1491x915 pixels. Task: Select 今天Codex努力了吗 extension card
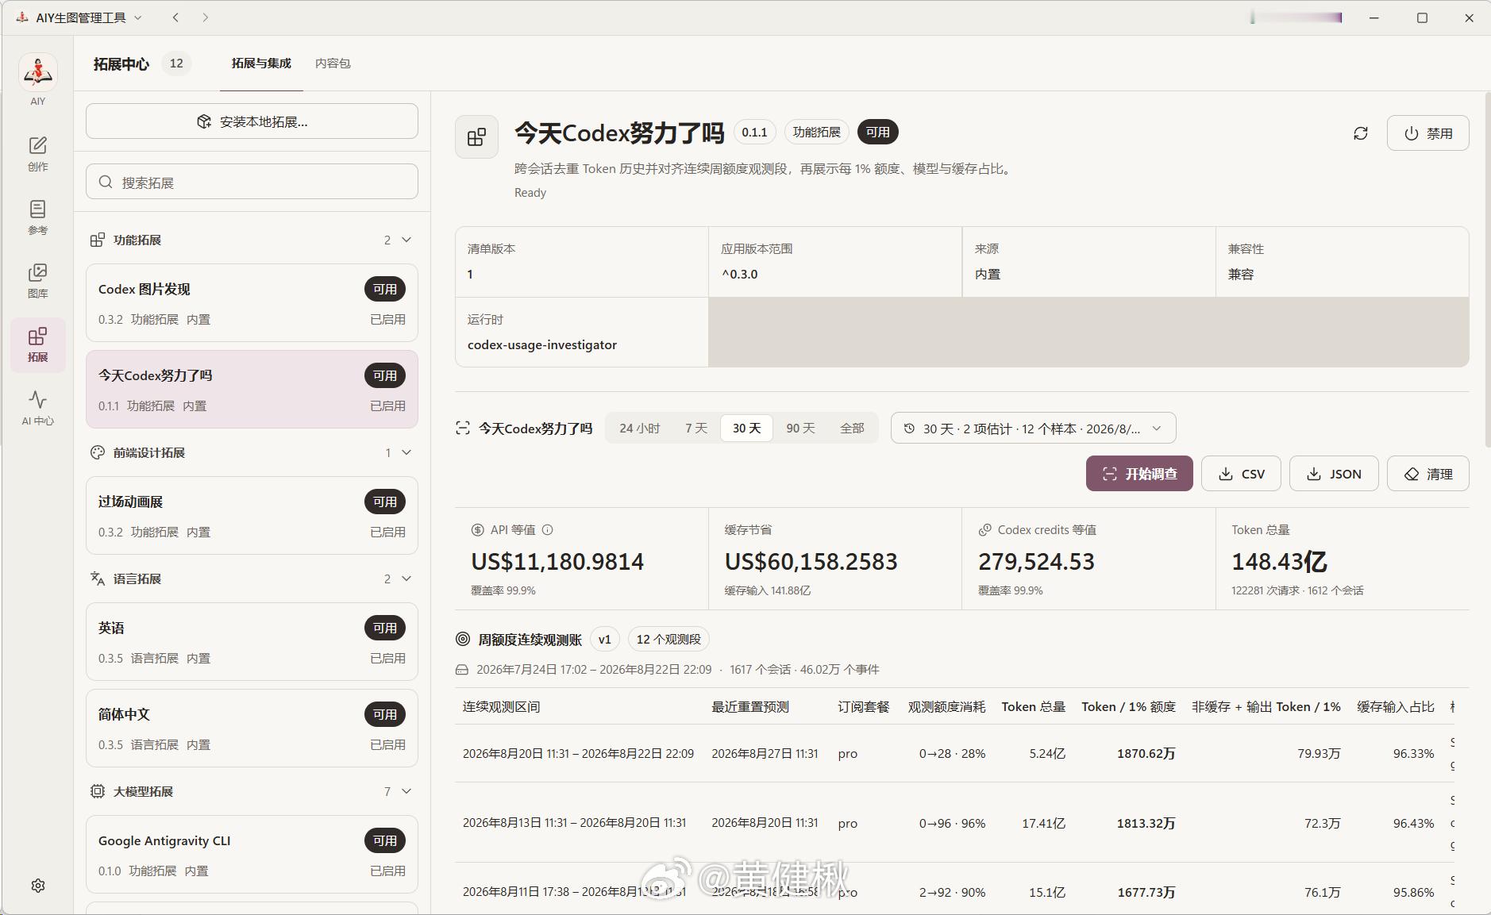pyautogui.click(x=252, y=390)
